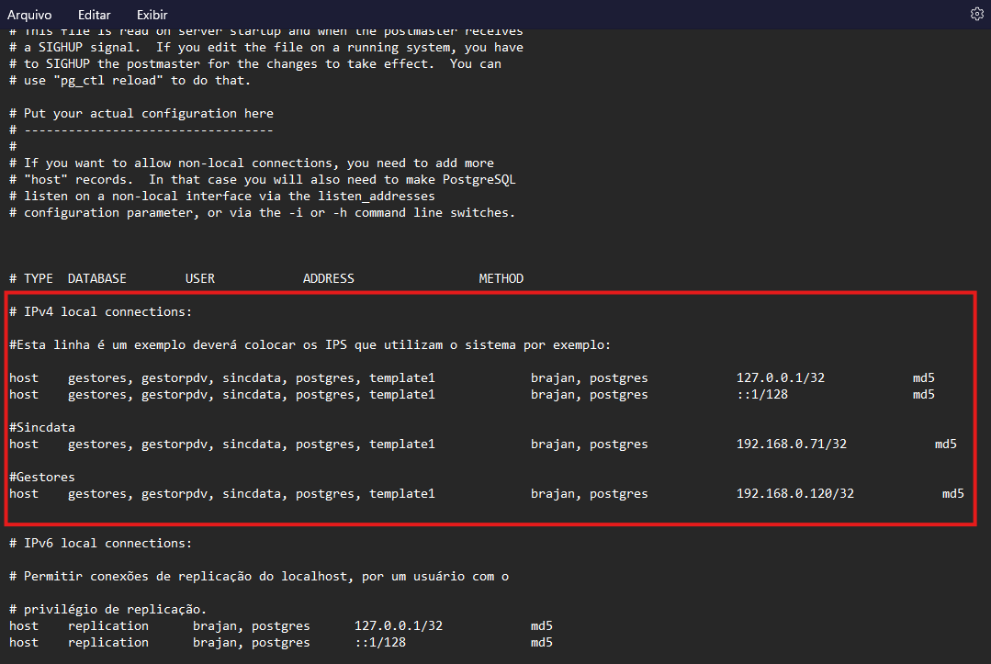
Task: Click md5 at end of 192.168.0.120 line
Action: [x=952, y=493]
